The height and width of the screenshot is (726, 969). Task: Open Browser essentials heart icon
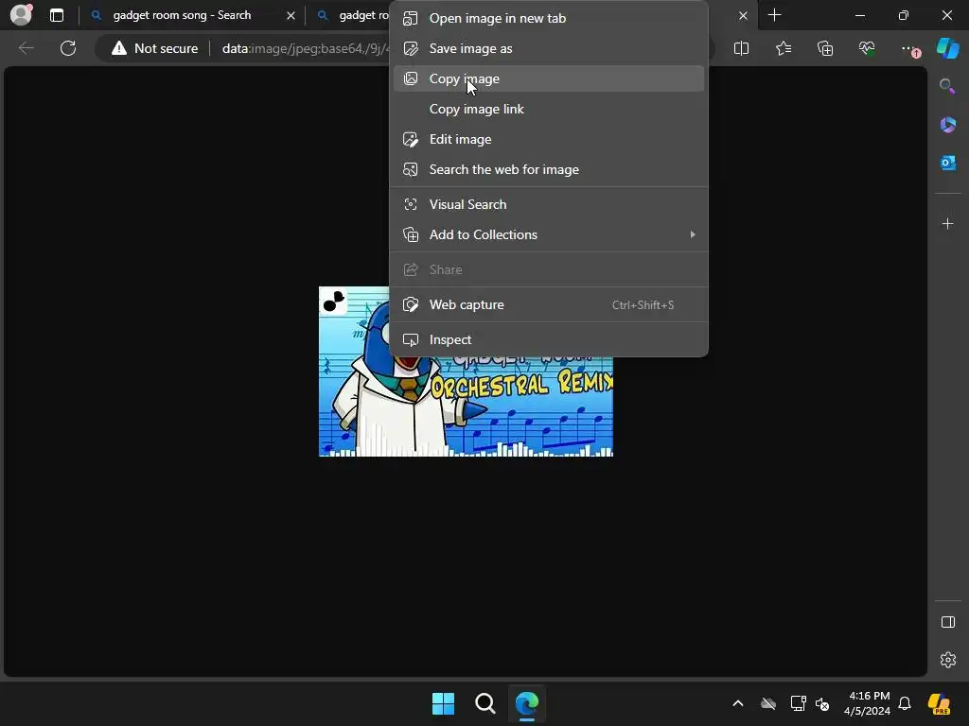867,48
